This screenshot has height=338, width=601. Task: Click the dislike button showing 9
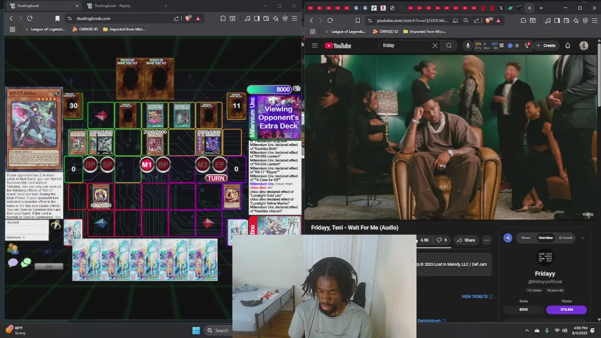tap(442, 240)
